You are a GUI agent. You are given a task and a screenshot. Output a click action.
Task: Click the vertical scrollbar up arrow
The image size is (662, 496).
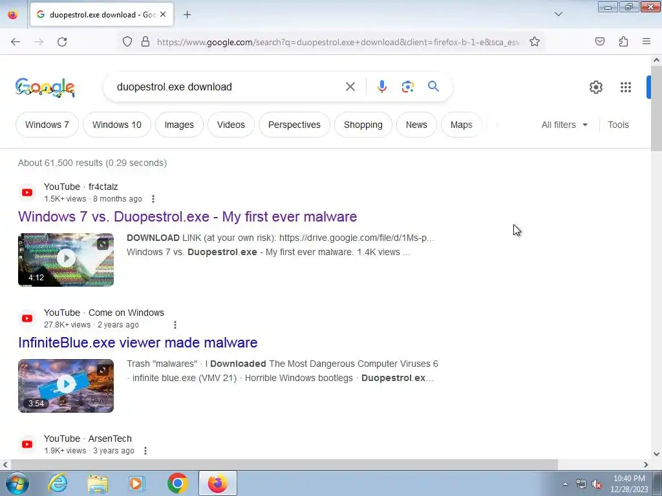coord(656,60)
